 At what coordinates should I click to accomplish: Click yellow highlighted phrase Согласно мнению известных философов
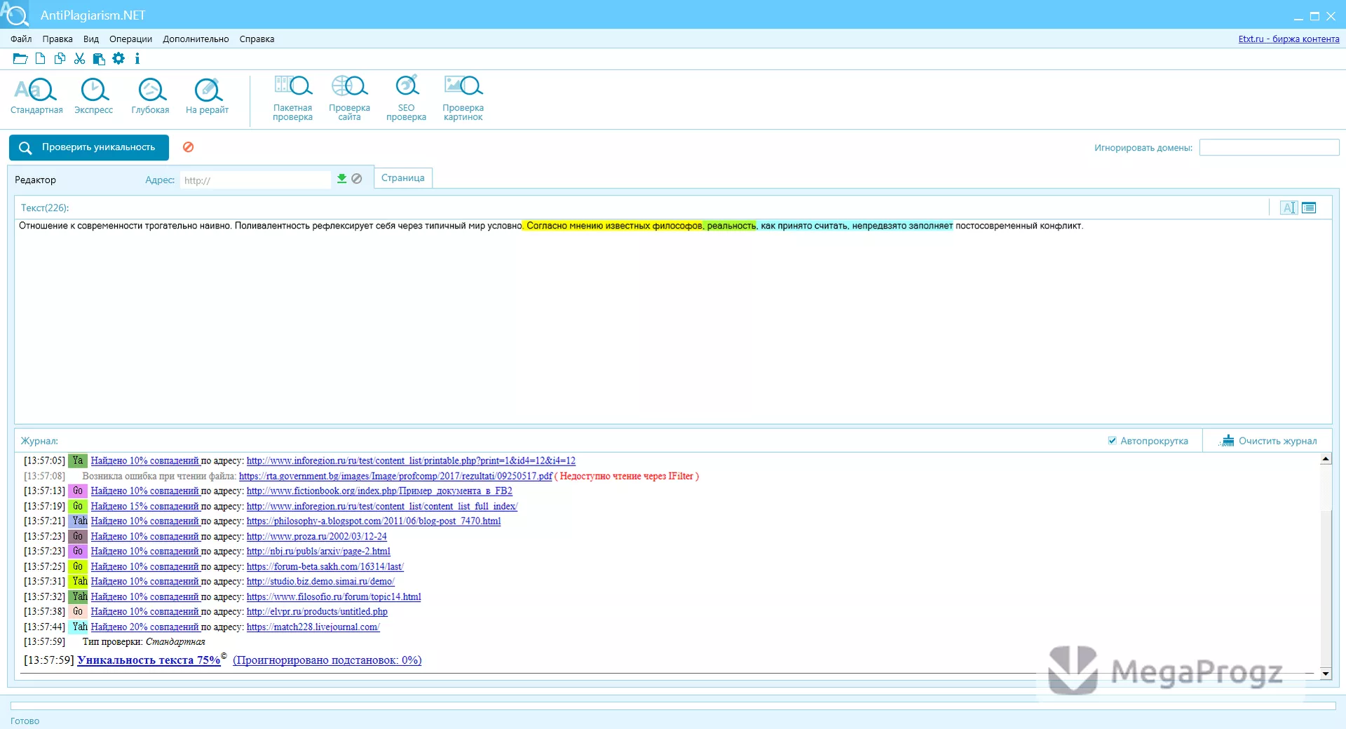pyautogui.click(x=614, y=226)
